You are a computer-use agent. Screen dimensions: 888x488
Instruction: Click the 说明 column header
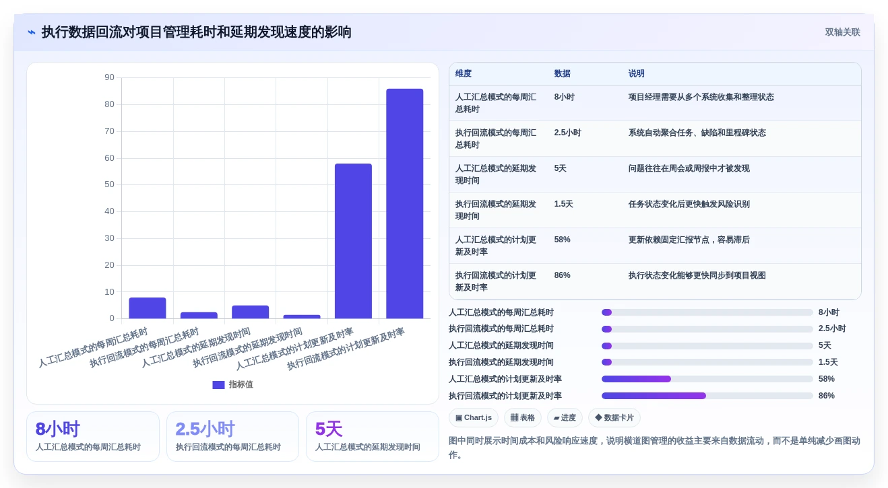637,74
